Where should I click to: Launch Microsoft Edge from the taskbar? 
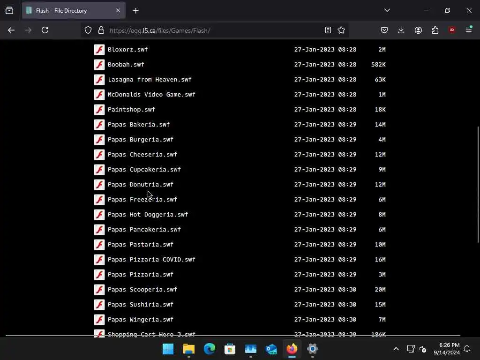210,349
